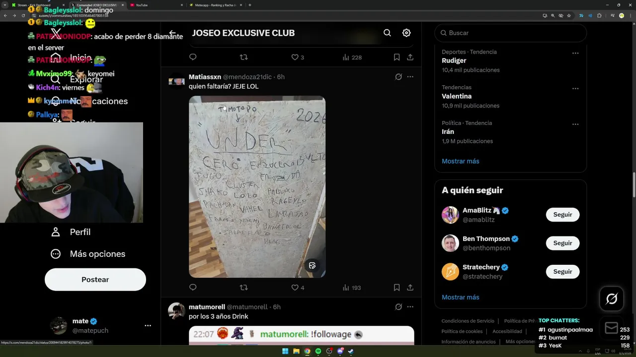Switch to Stream - Kick Dashboard tab
This screenshot has height=357, width=636.
pyautogui.click(x=37, y=5)
